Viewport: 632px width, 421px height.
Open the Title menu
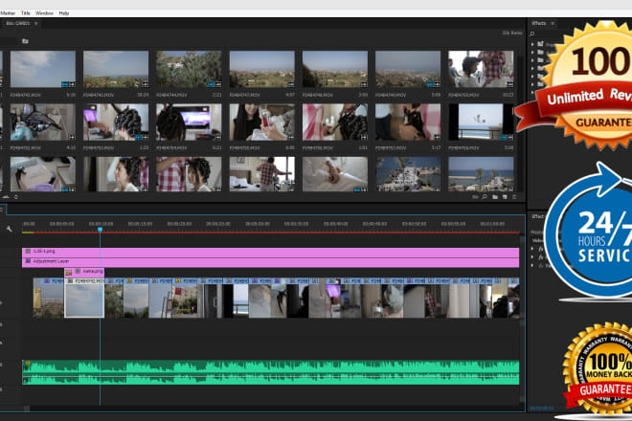click(26, 13)
